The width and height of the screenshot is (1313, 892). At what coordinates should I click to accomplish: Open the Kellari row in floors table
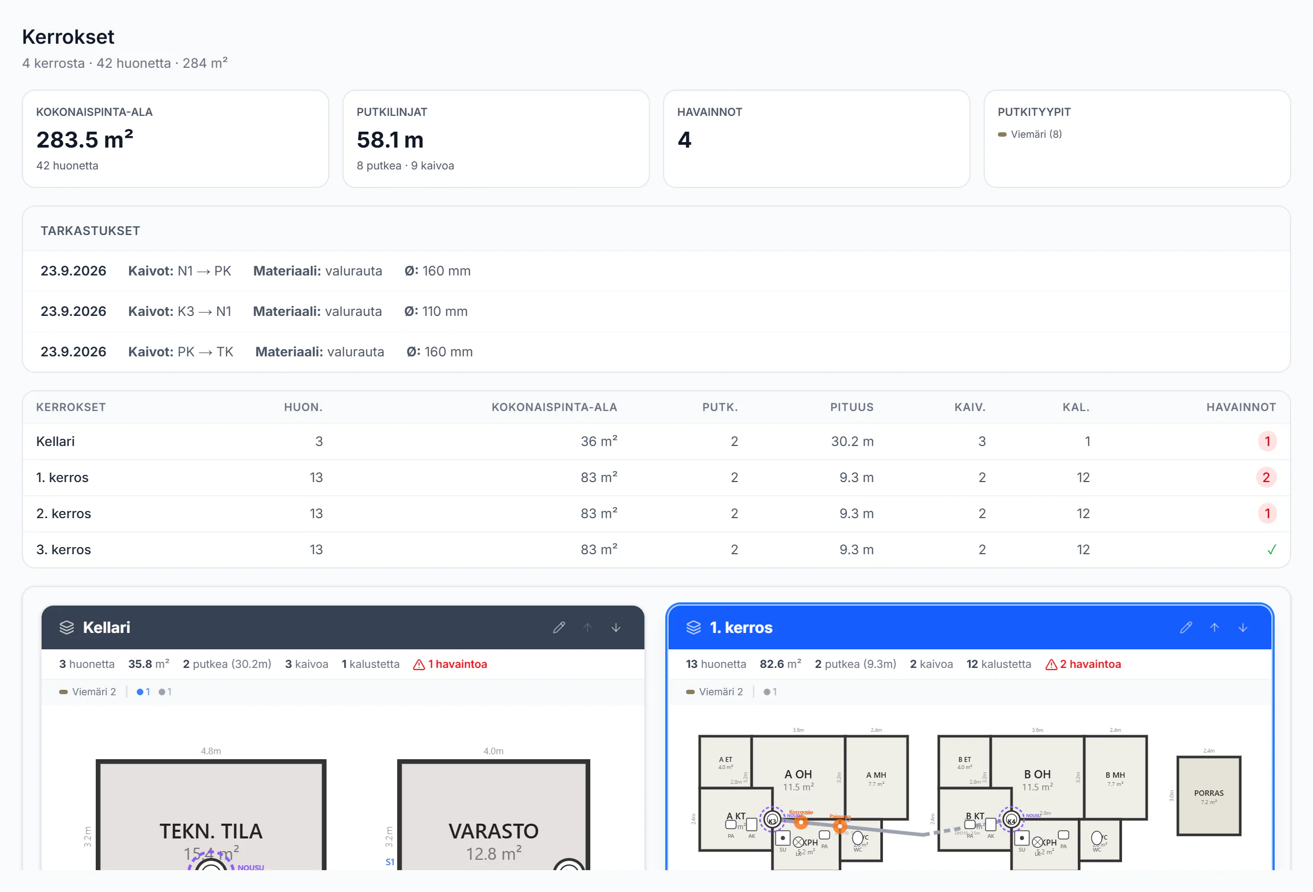point(656,442)
